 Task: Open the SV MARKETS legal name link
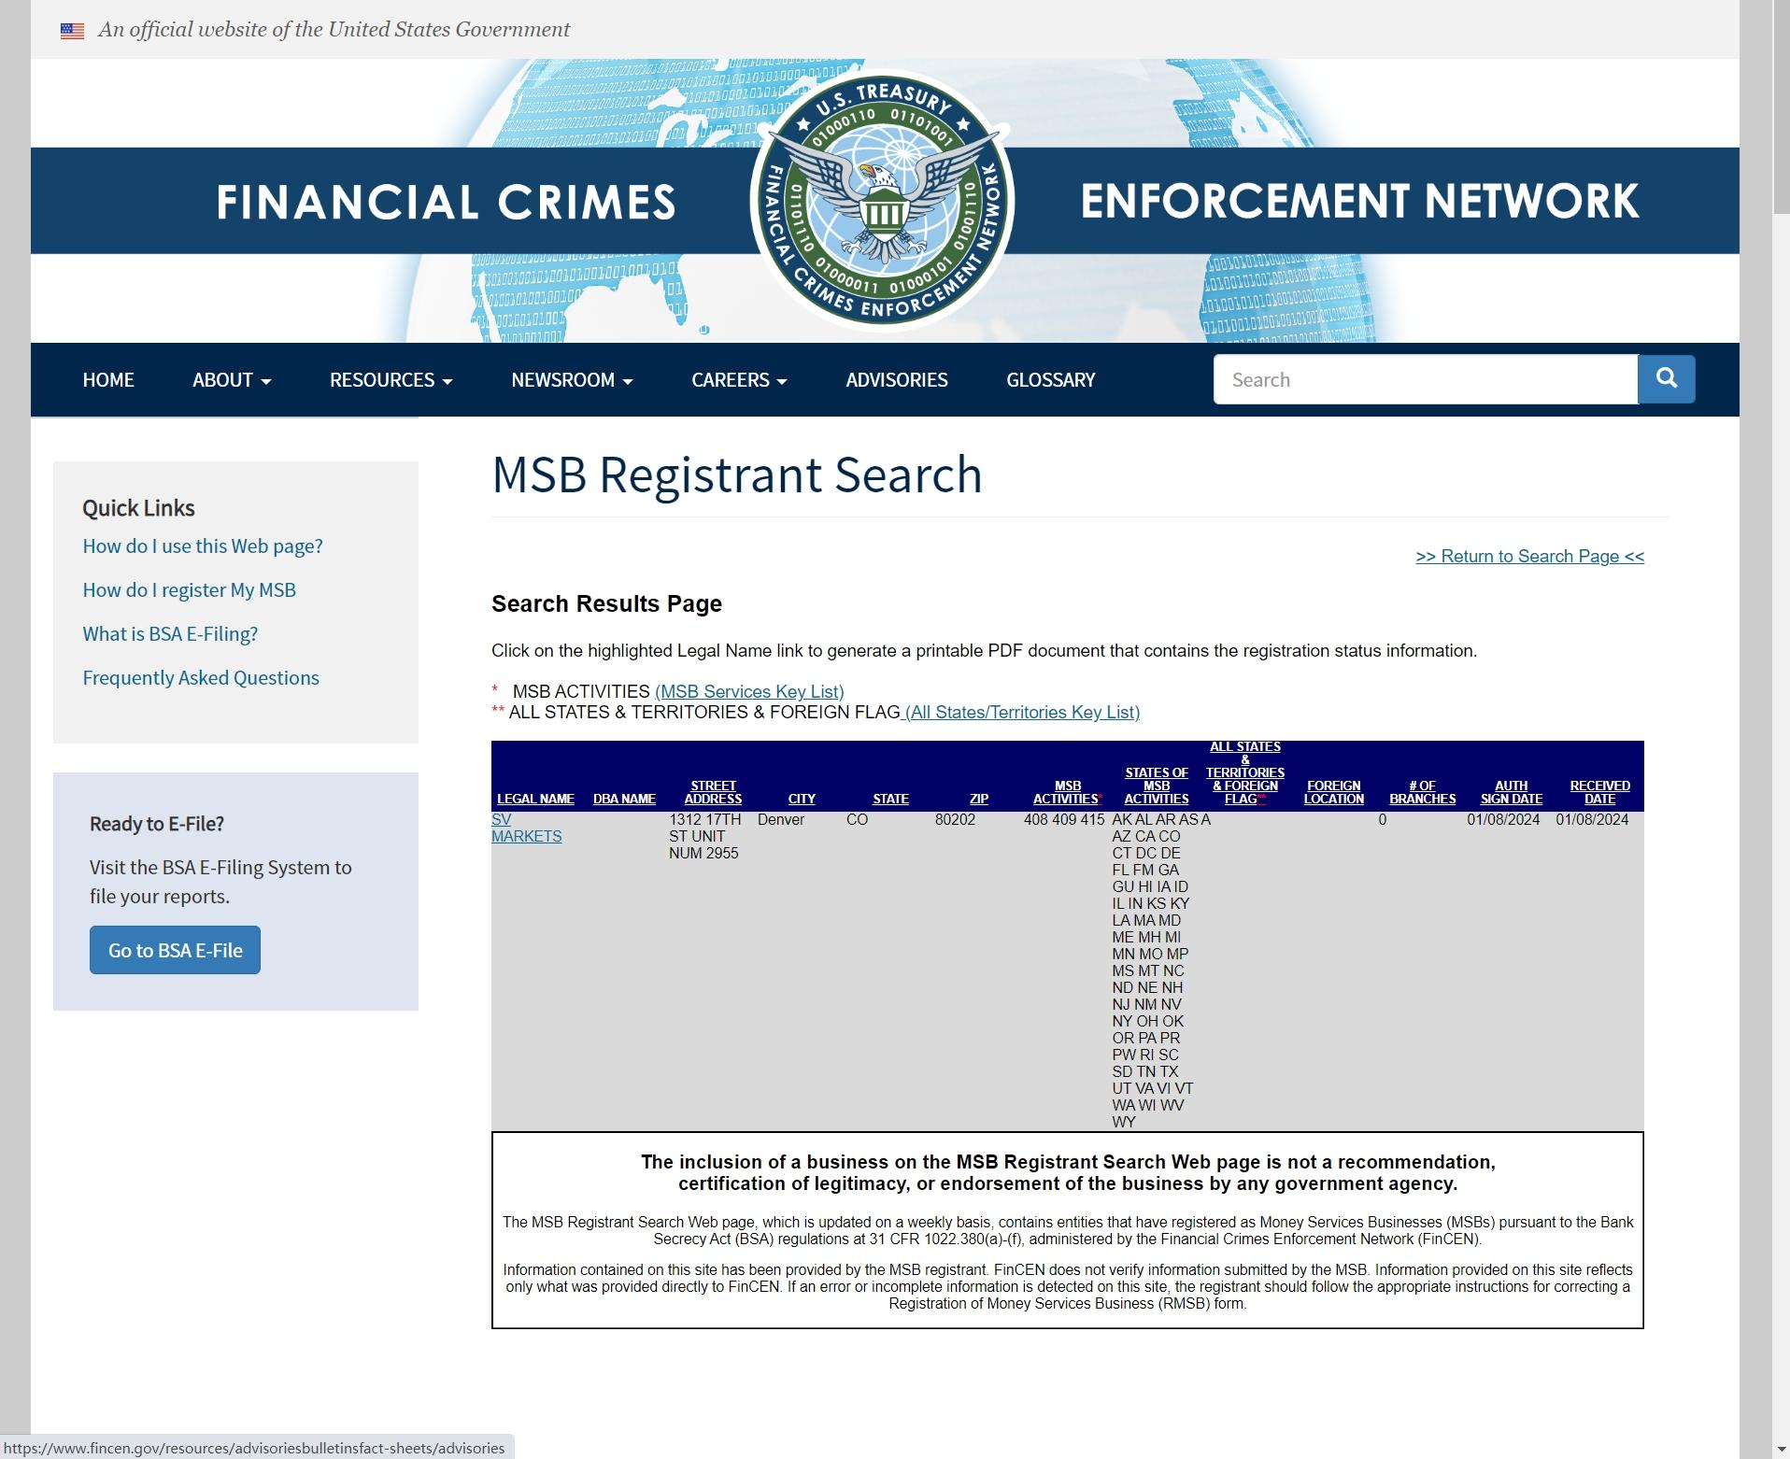click(526, 828)
